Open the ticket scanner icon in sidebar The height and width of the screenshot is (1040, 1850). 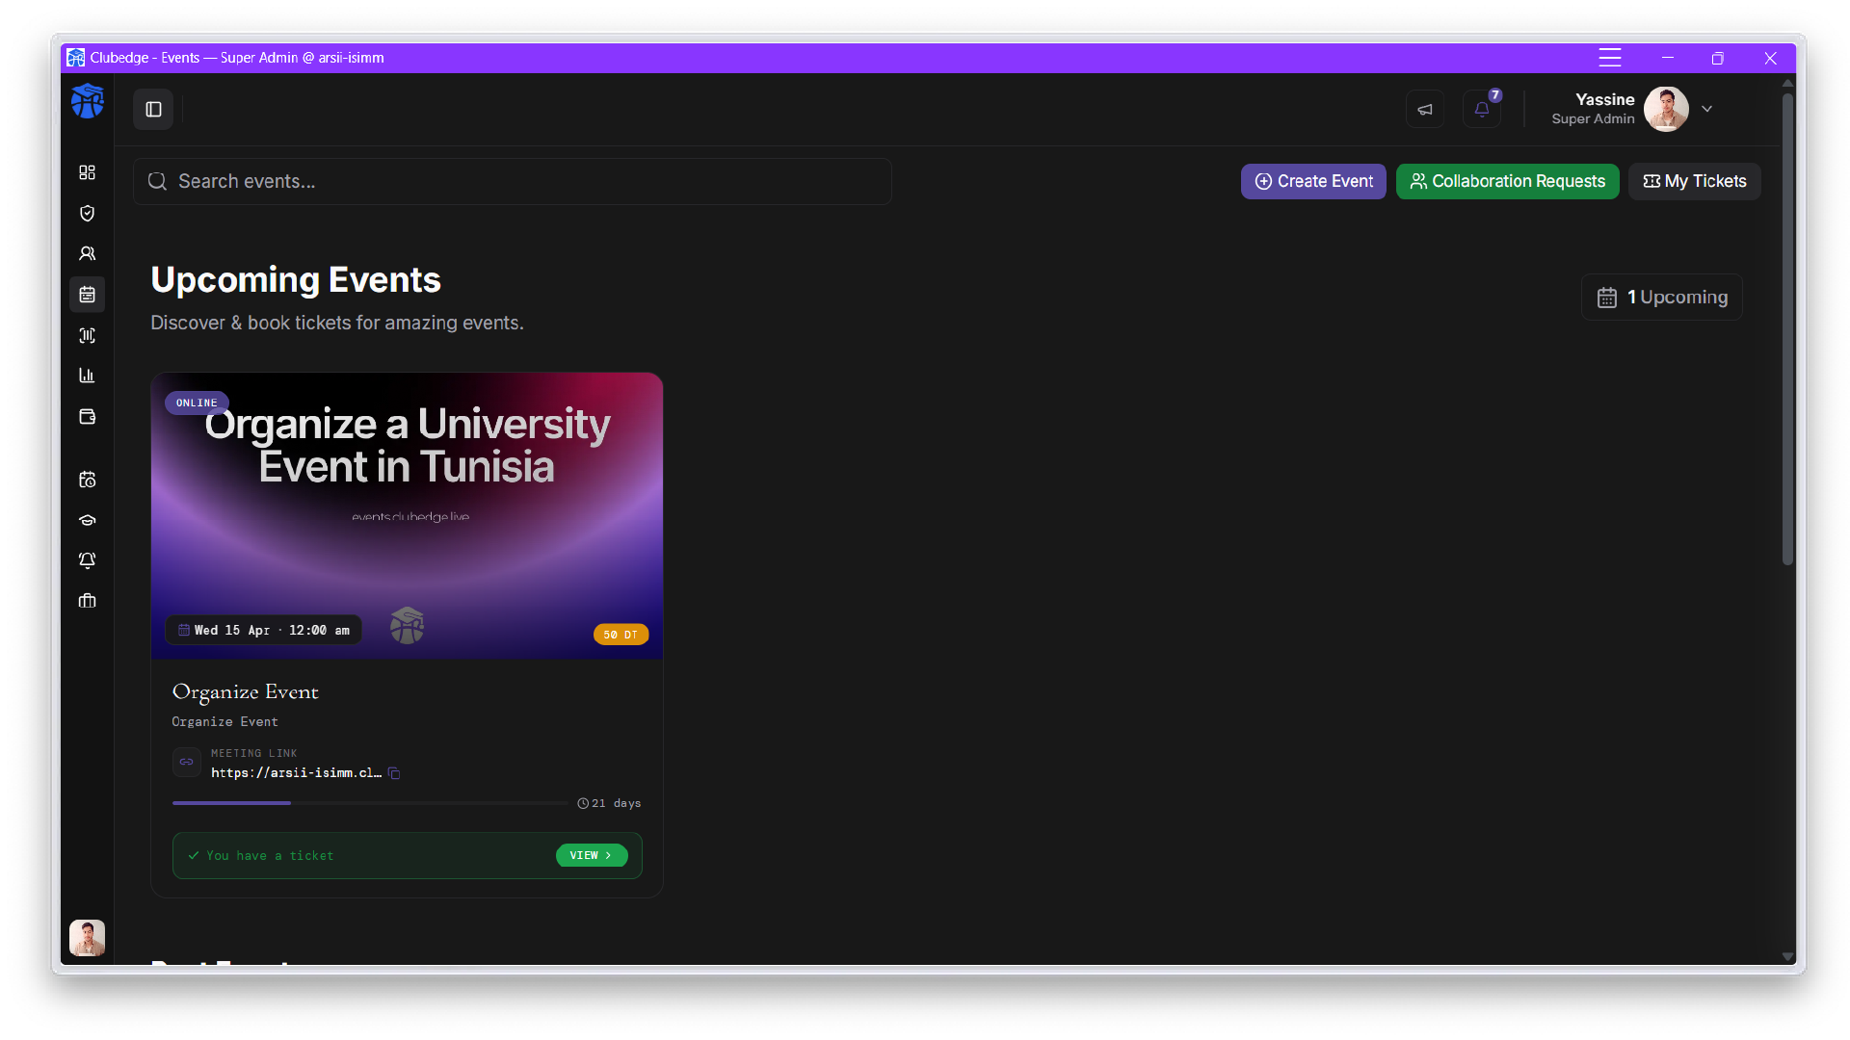tap(88, 335)
